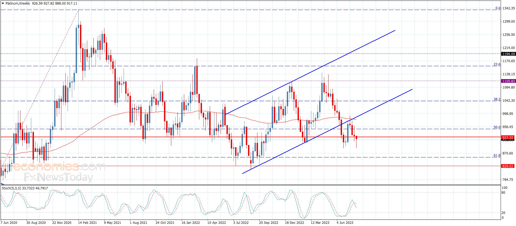Click the 1299.00 price scale value
The width and height of the screenshot is (516, 226).
click(x=508, y=22)
